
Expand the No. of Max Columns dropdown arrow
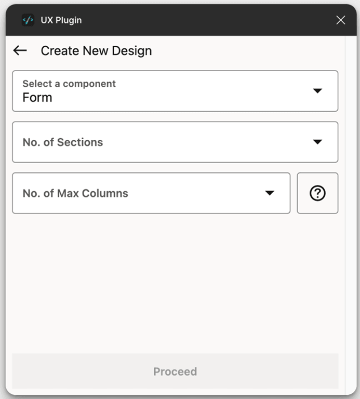coord(270,193)
